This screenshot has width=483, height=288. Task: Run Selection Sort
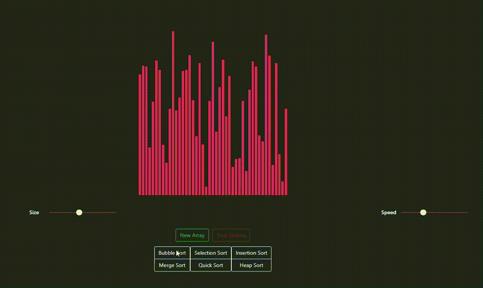[210, 253]
